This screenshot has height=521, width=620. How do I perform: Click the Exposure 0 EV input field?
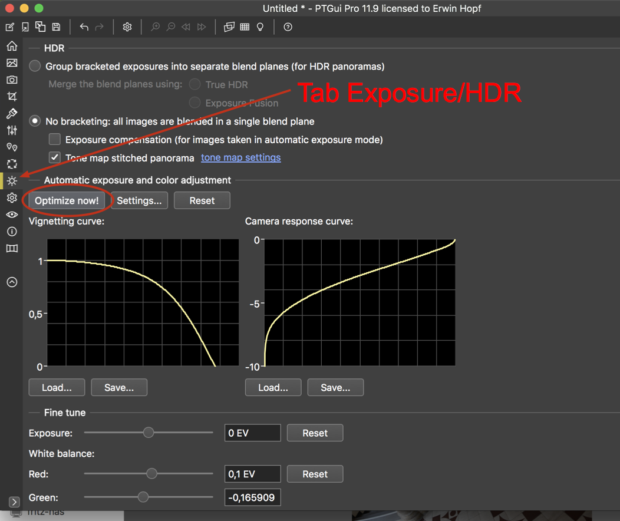[253, 433]
